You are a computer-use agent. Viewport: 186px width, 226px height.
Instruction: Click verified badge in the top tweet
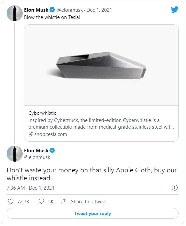(52, 10)
